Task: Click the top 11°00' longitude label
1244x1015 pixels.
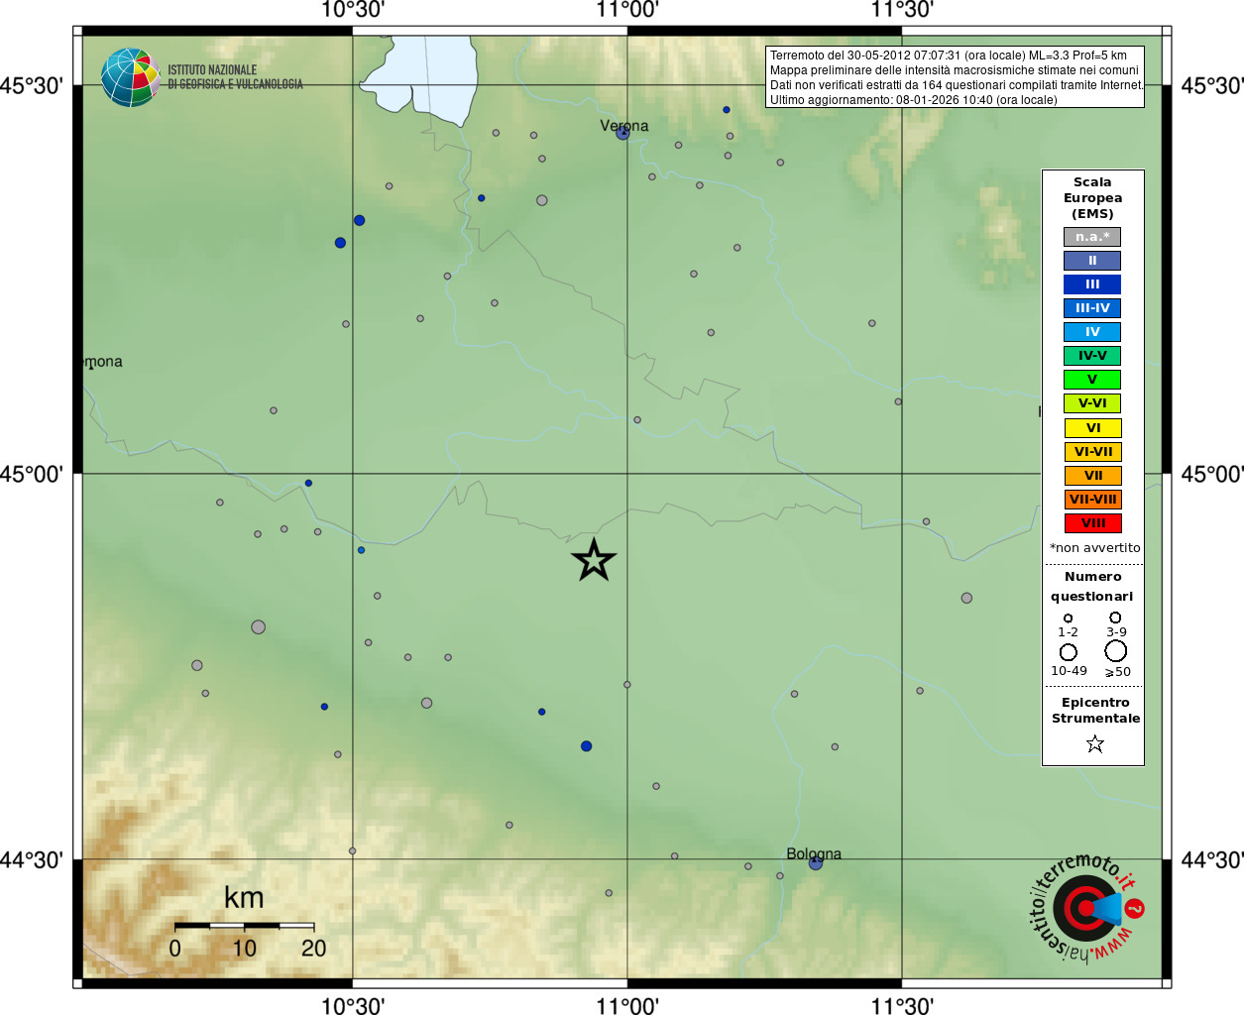Action: 626,10
